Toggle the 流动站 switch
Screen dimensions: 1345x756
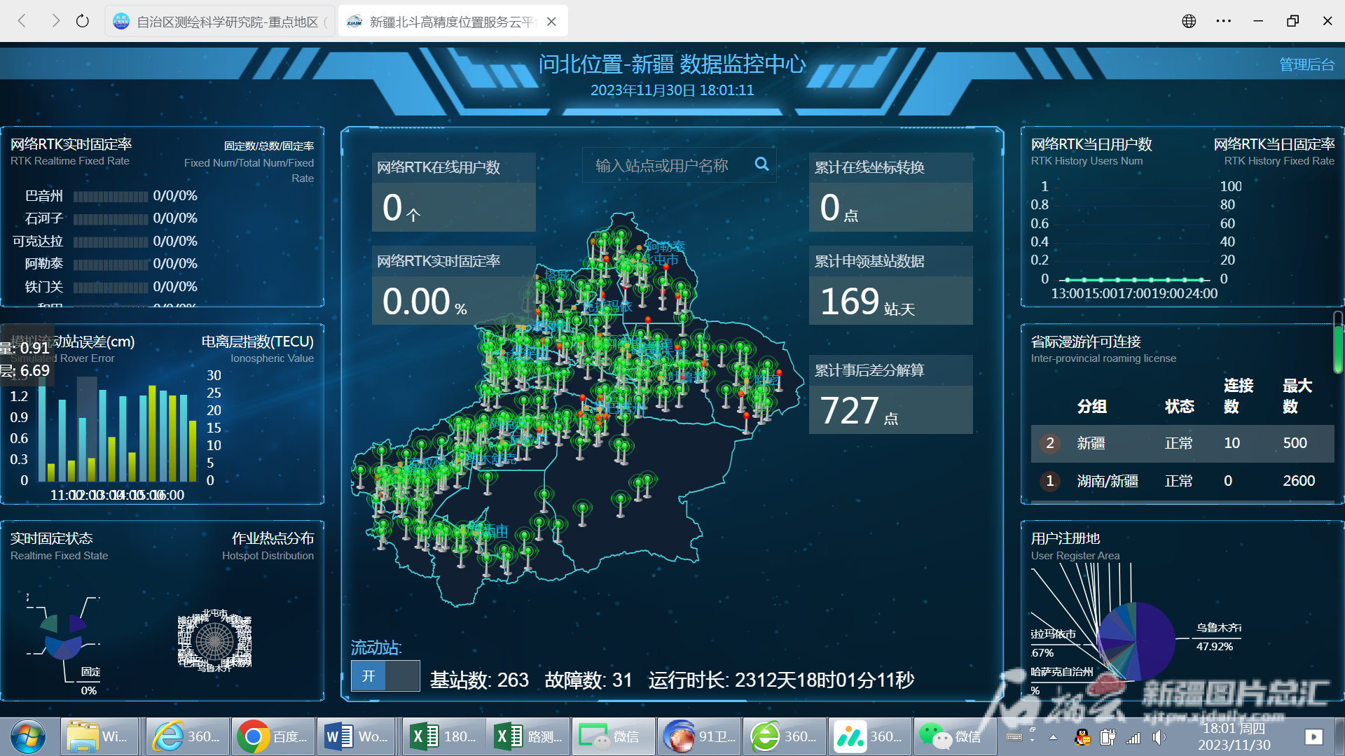pyautogui.click(x=385, y=676)
